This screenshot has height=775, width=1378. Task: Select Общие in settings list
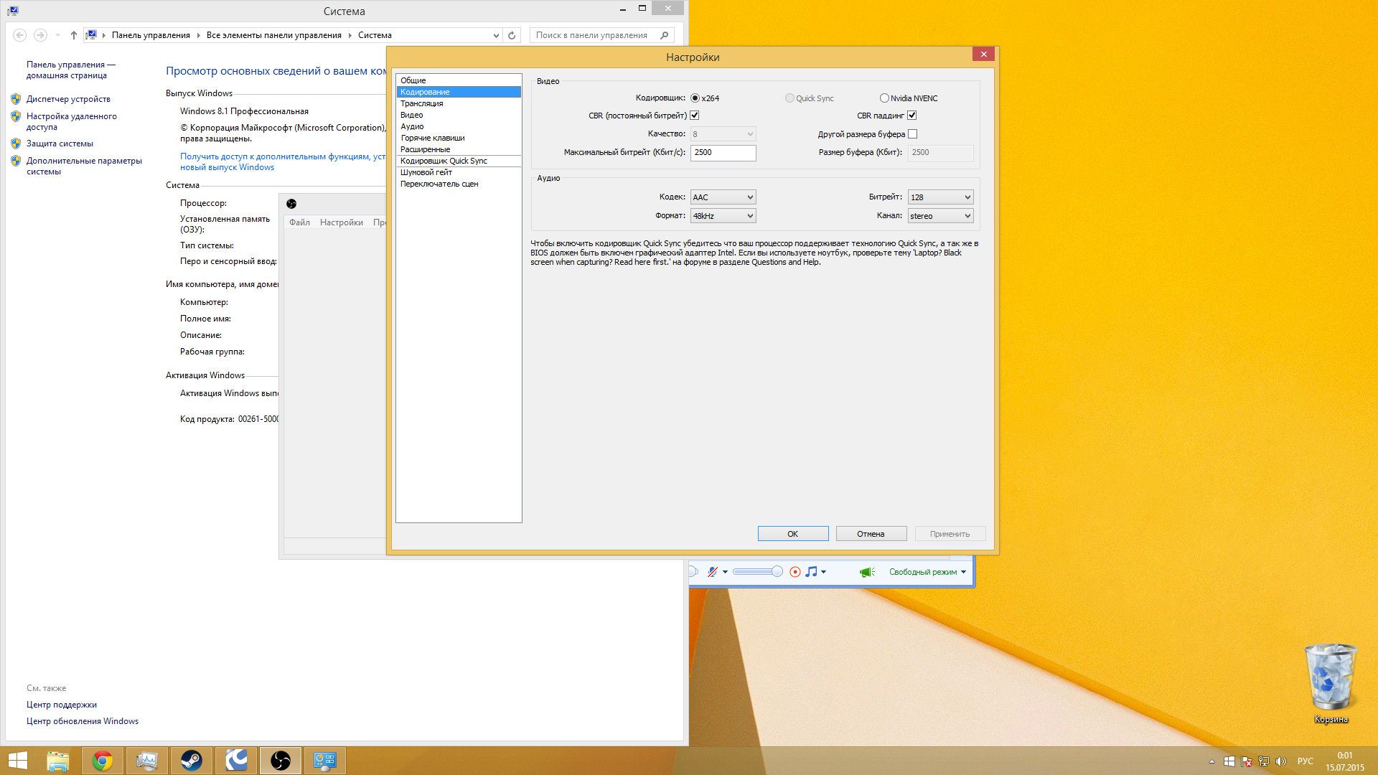[x=459, y=80]
